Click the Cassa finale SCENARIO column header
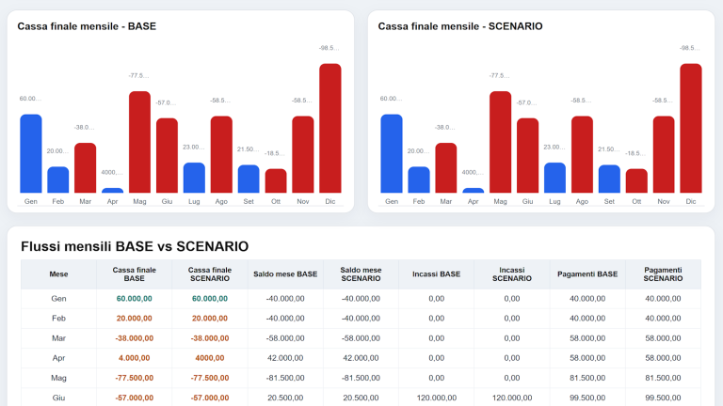Viewport: 723px width, 406px height. click(x=209, y=274)
